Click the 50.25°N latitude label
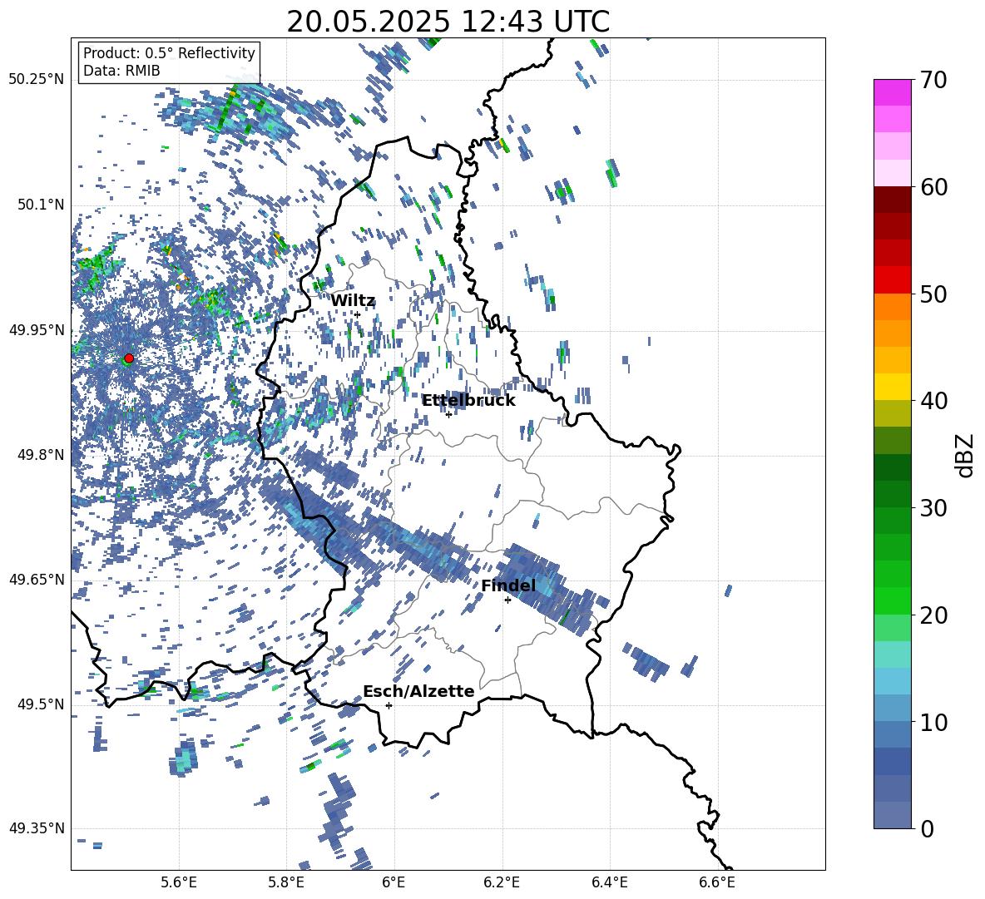The image size is (985, 899). tap(37, 80)
